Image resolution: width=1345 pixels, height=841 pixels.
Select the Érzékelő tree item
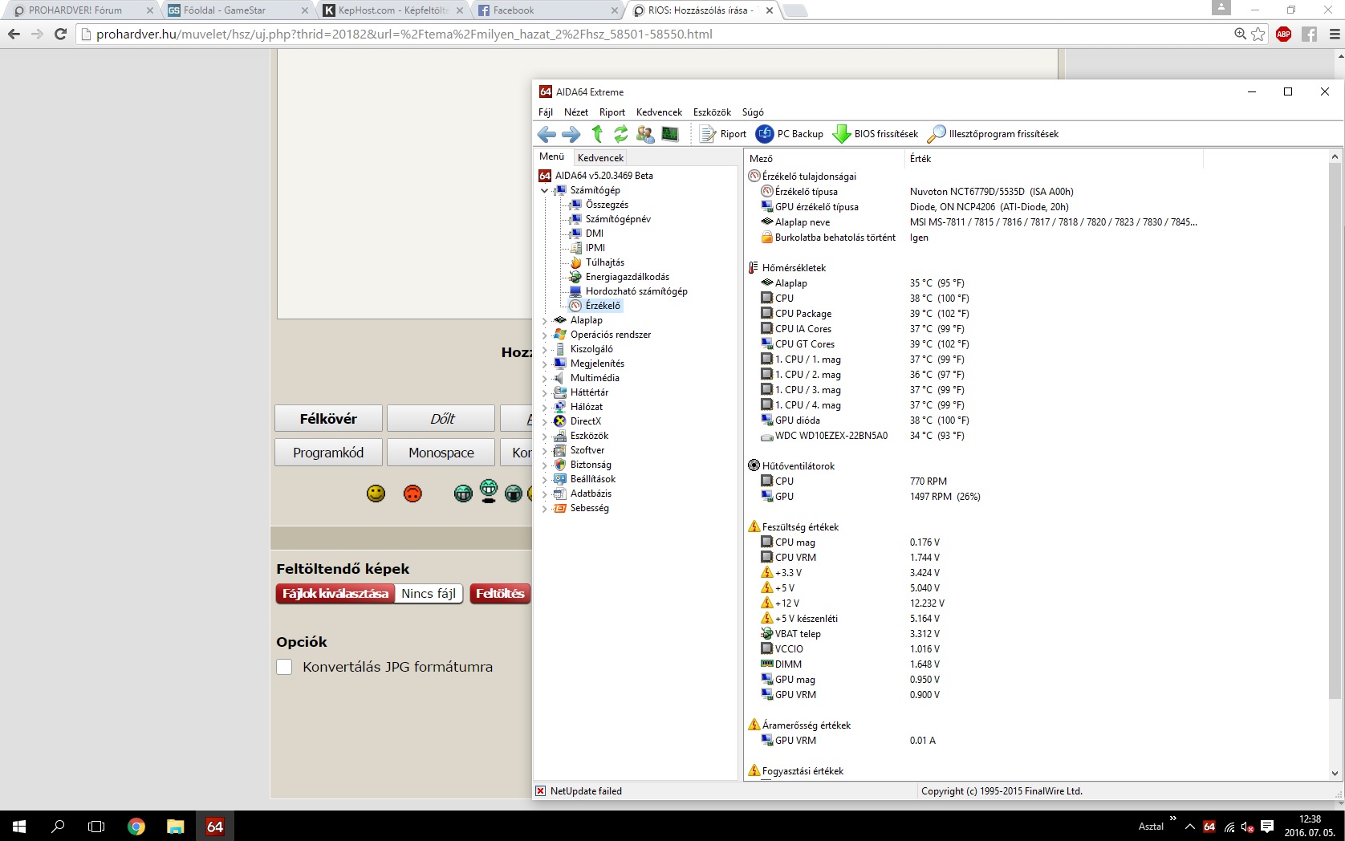(603, 306)
